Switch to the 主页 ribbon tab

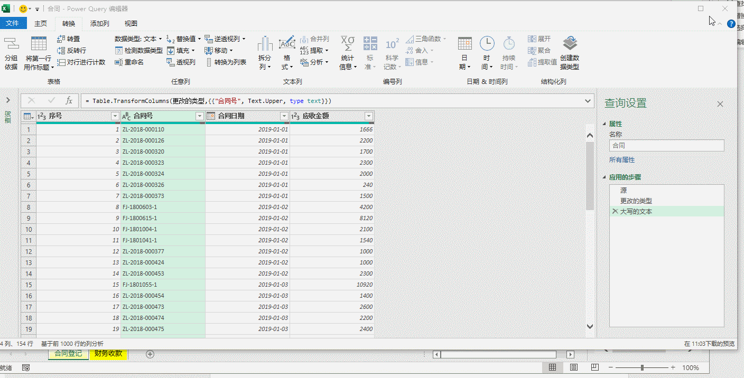(41, 23)
